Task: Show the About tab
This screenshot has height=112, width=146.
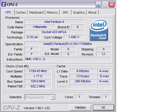Action: (x=92, y=12)
